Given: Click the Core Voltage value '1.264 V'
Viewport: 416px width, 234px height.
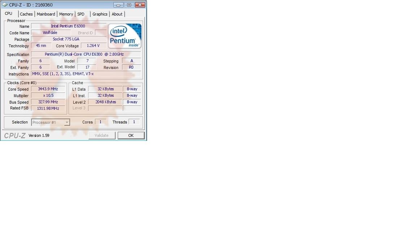Looking at the screenshot, I should point(94,45).
